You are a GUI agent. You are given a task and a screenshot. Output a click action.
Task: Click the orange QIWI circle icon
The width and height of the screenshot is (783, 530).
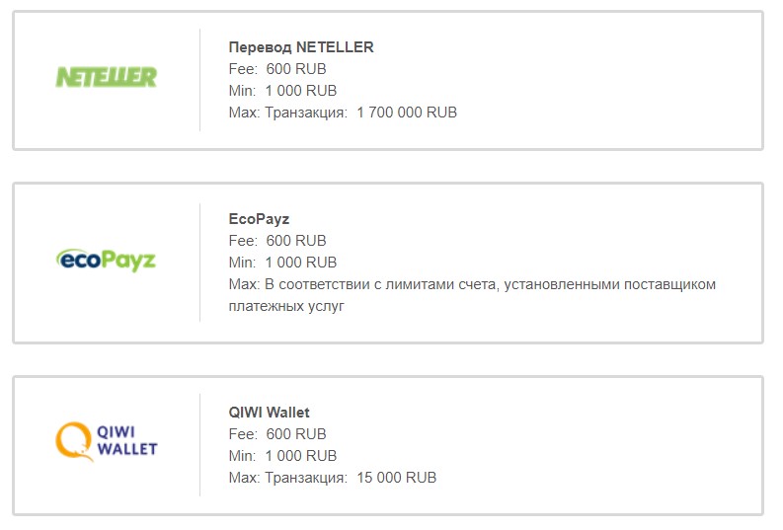(72, 441)
